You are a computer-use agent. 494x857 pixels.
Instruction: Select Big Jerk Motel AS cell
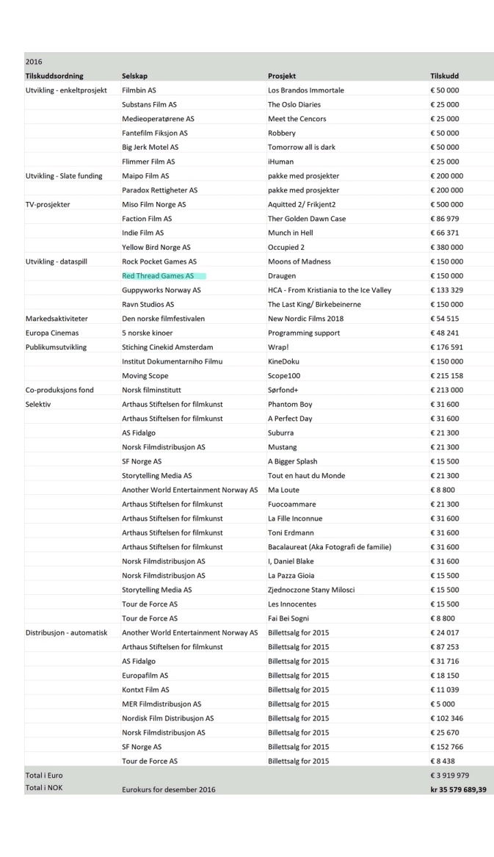[150, 147]
